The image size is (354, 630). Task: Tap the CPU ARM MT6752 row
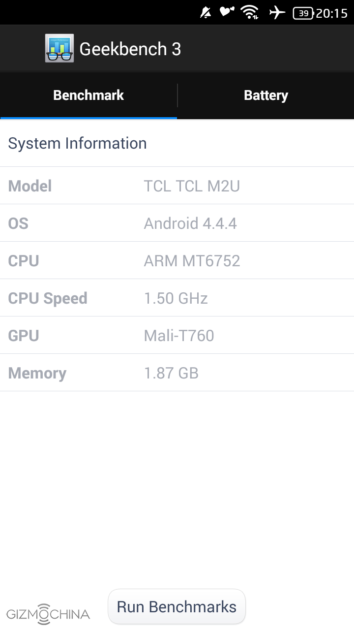tap(177, 261)
